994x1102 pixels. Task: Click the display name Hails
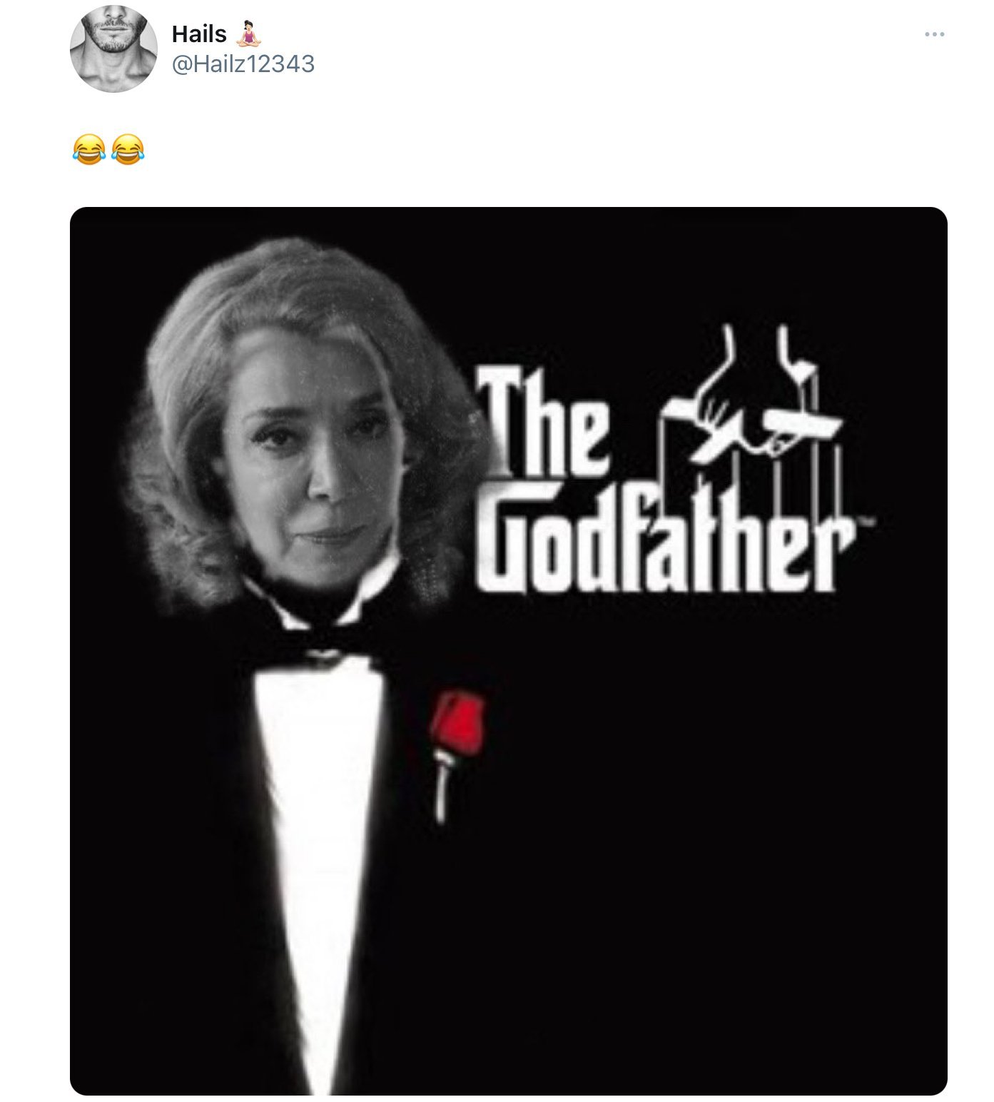199,34
